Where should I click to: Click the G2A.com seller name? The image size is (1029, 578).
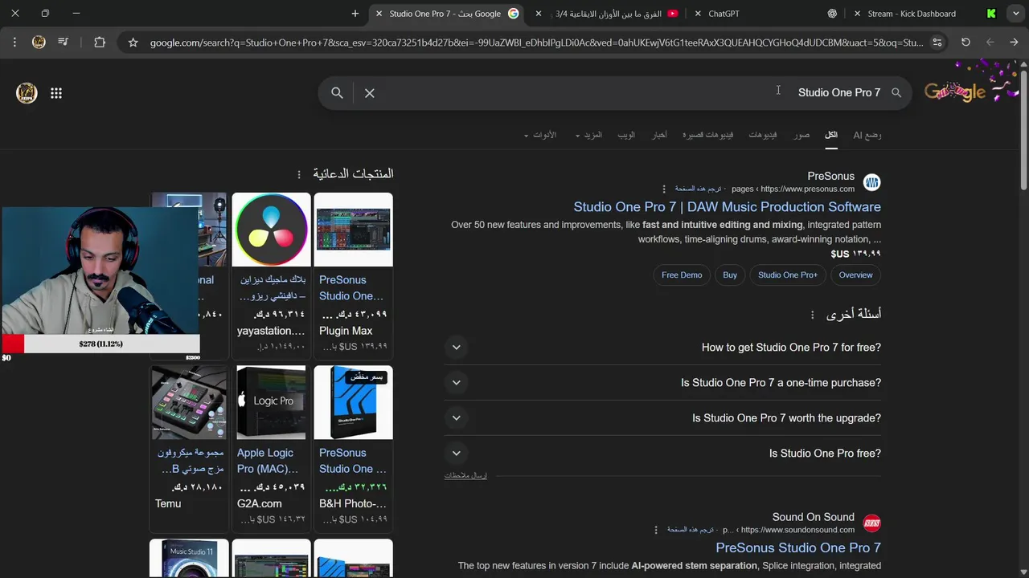pyautogui.click(x=260, y=504)
